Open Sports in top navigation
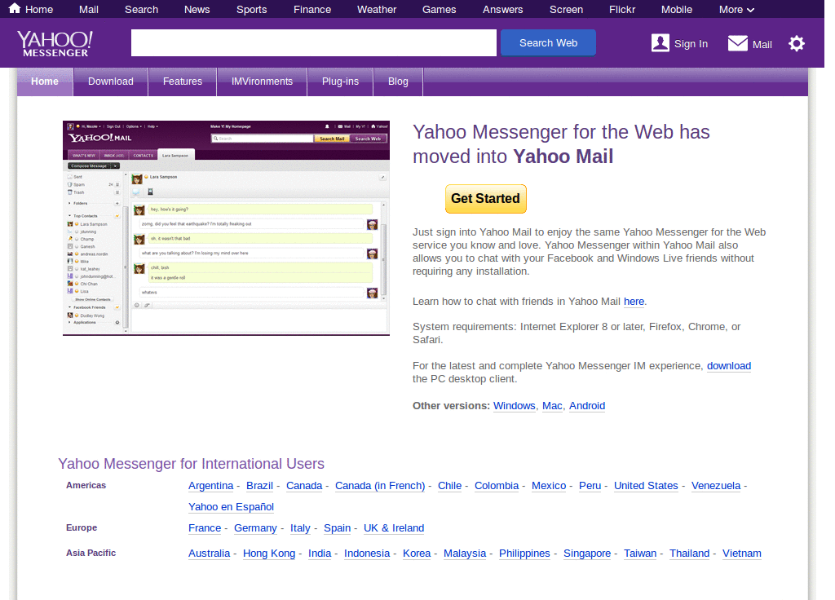 (x=251, y=10)
